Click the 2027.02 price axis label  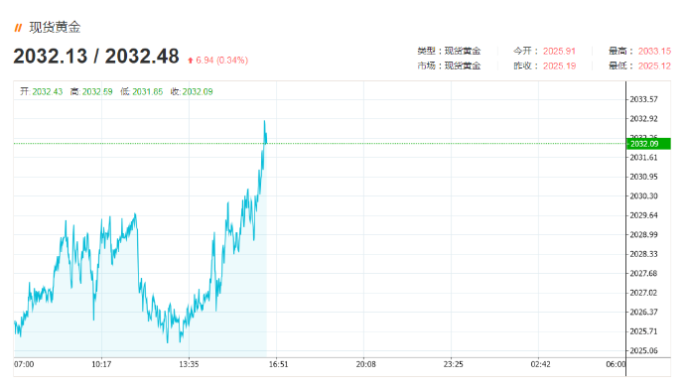[x=643, y=293]
